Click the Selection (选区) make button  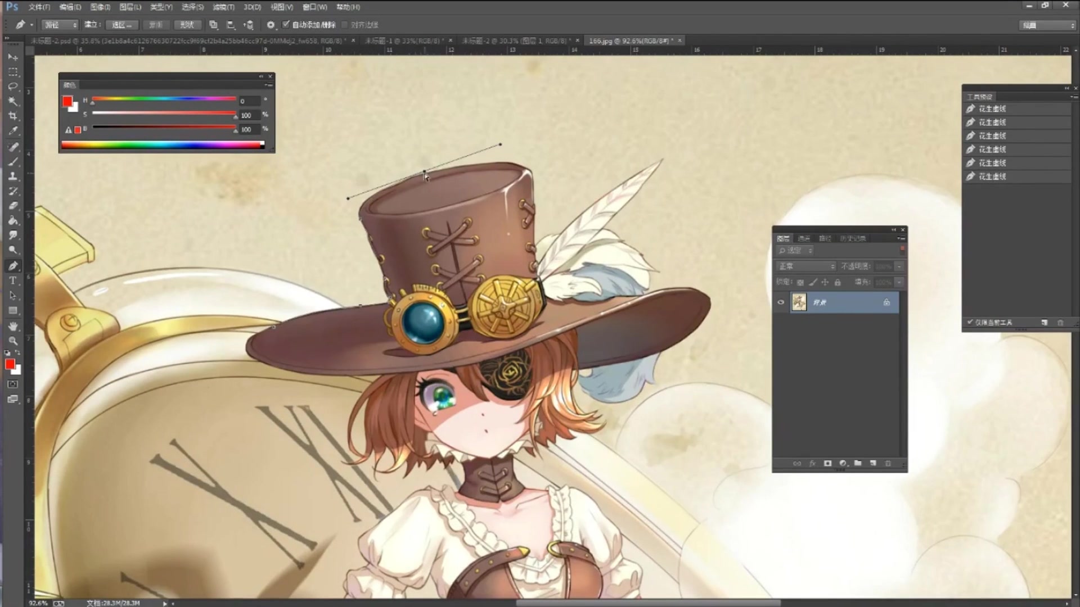point(122,25)
